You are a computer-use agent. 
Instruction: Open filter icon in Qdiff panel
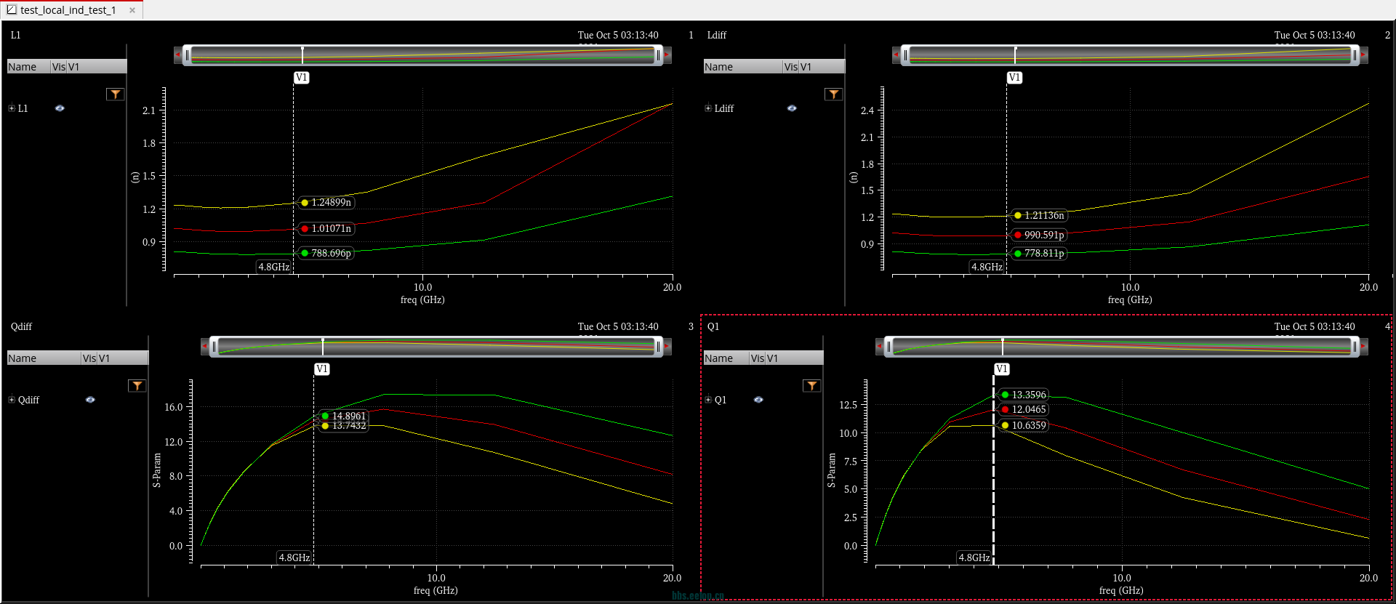click(x=137, y=386)
